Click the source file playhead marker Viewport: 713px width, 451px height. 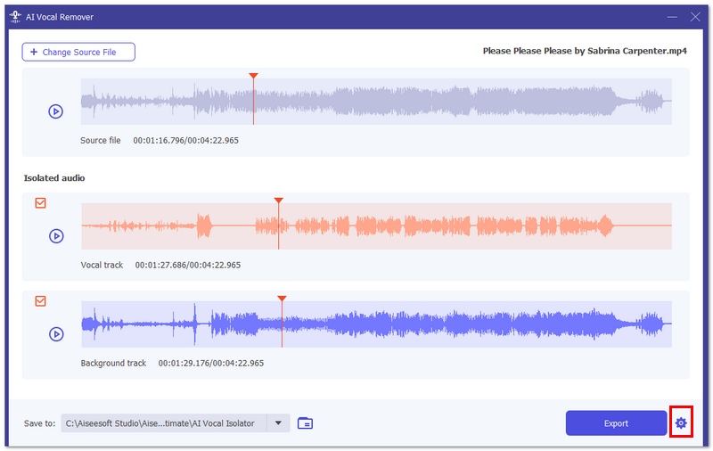click(253, 78)
